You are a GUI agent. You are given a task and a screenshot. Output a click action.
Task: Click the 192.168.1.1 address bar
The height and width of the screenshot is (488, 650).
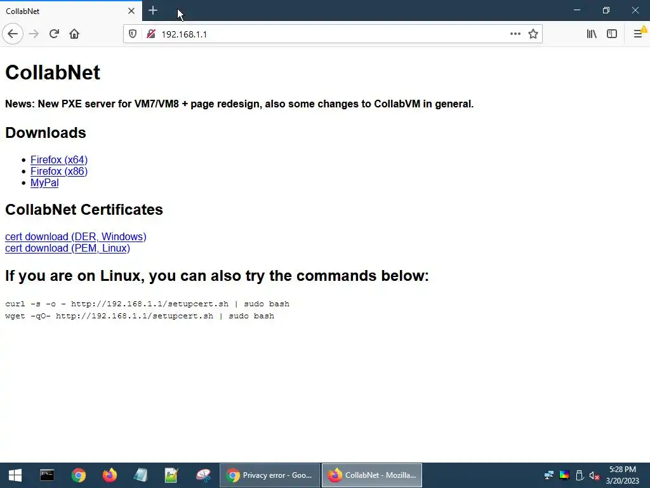[333, 34]
